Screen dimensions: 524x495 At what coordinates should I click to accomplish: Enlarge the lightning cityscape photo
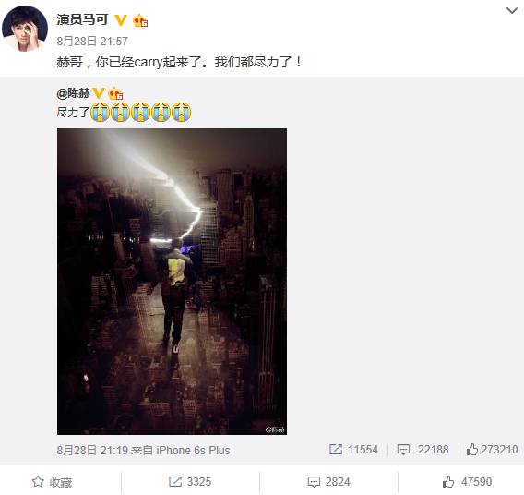(172, 282)
